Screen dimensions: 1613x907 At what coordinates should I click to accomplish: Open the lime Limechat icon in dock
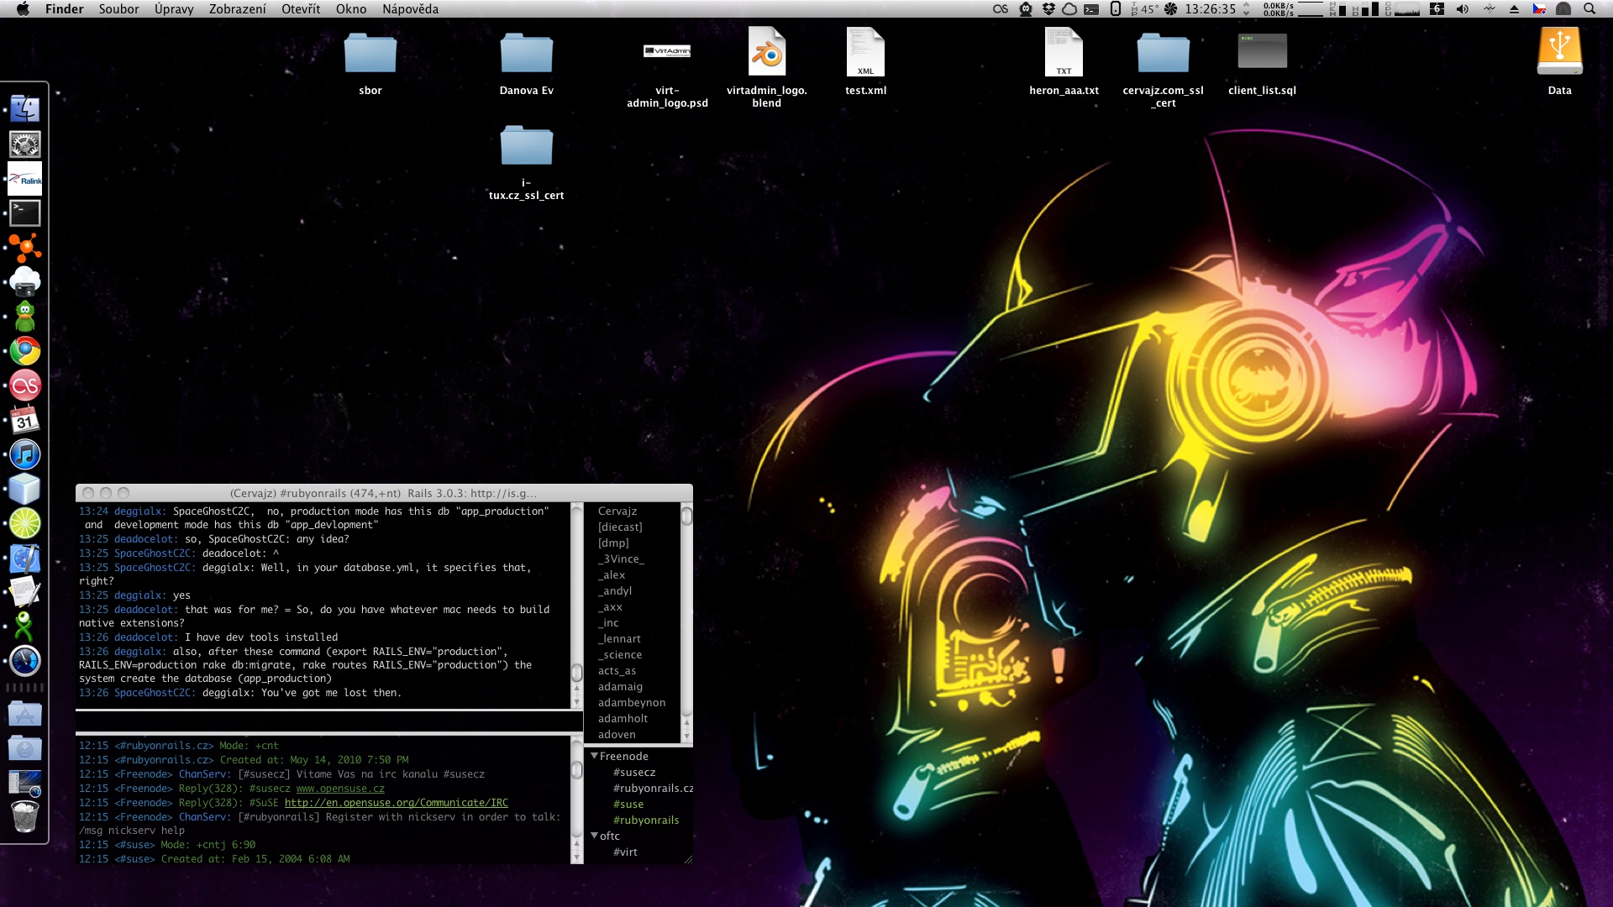24,523
